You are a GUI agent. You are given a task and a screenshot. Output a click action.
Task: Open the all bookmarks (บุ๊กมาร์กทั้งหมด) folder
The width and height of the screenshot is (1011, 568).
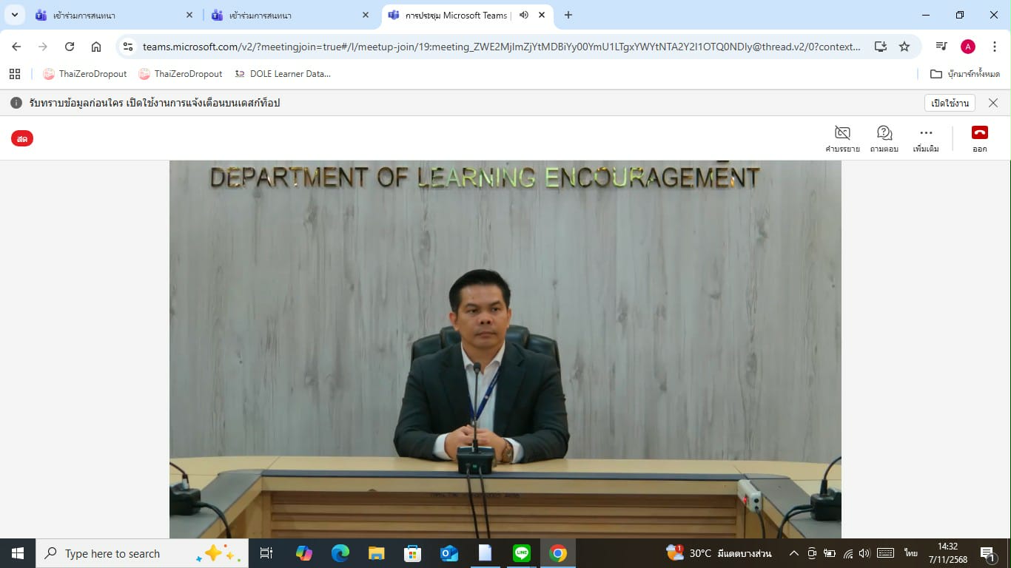965,74
